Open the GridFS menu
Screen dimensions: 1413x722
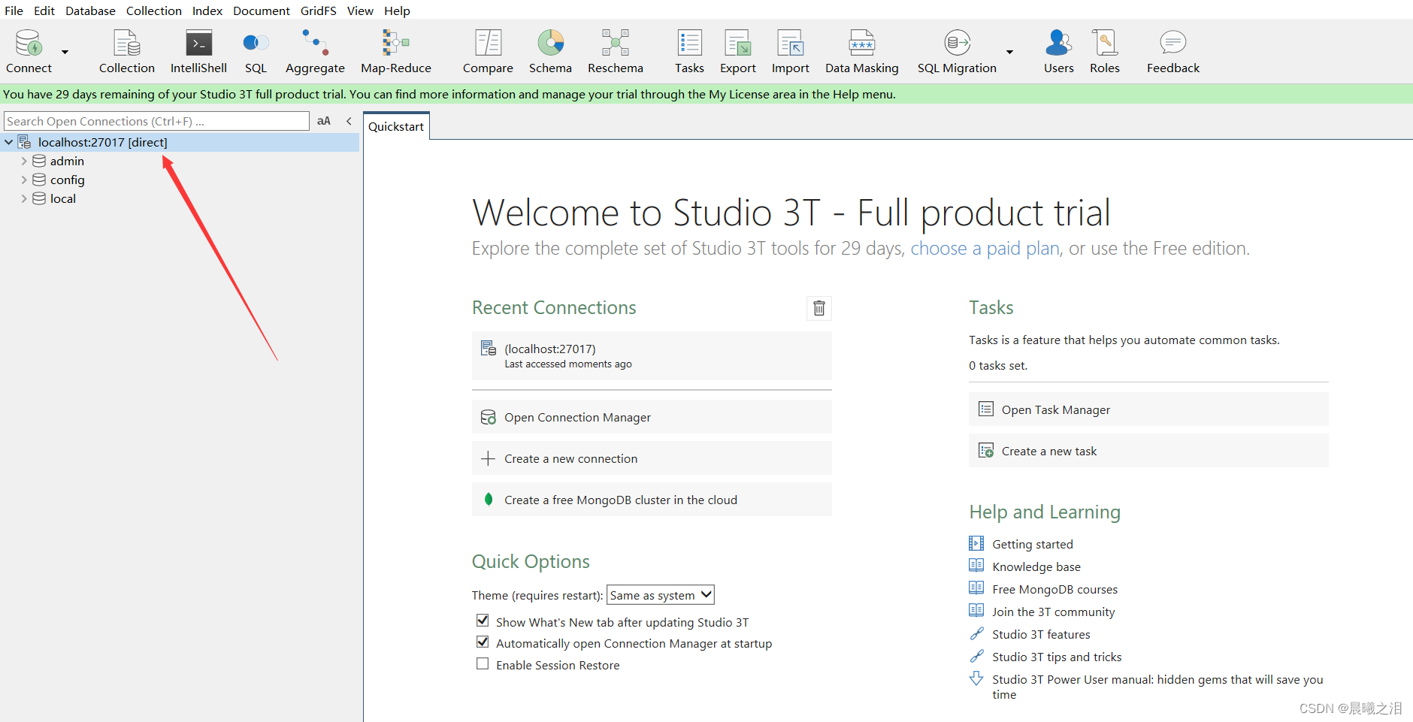point(318,11)
